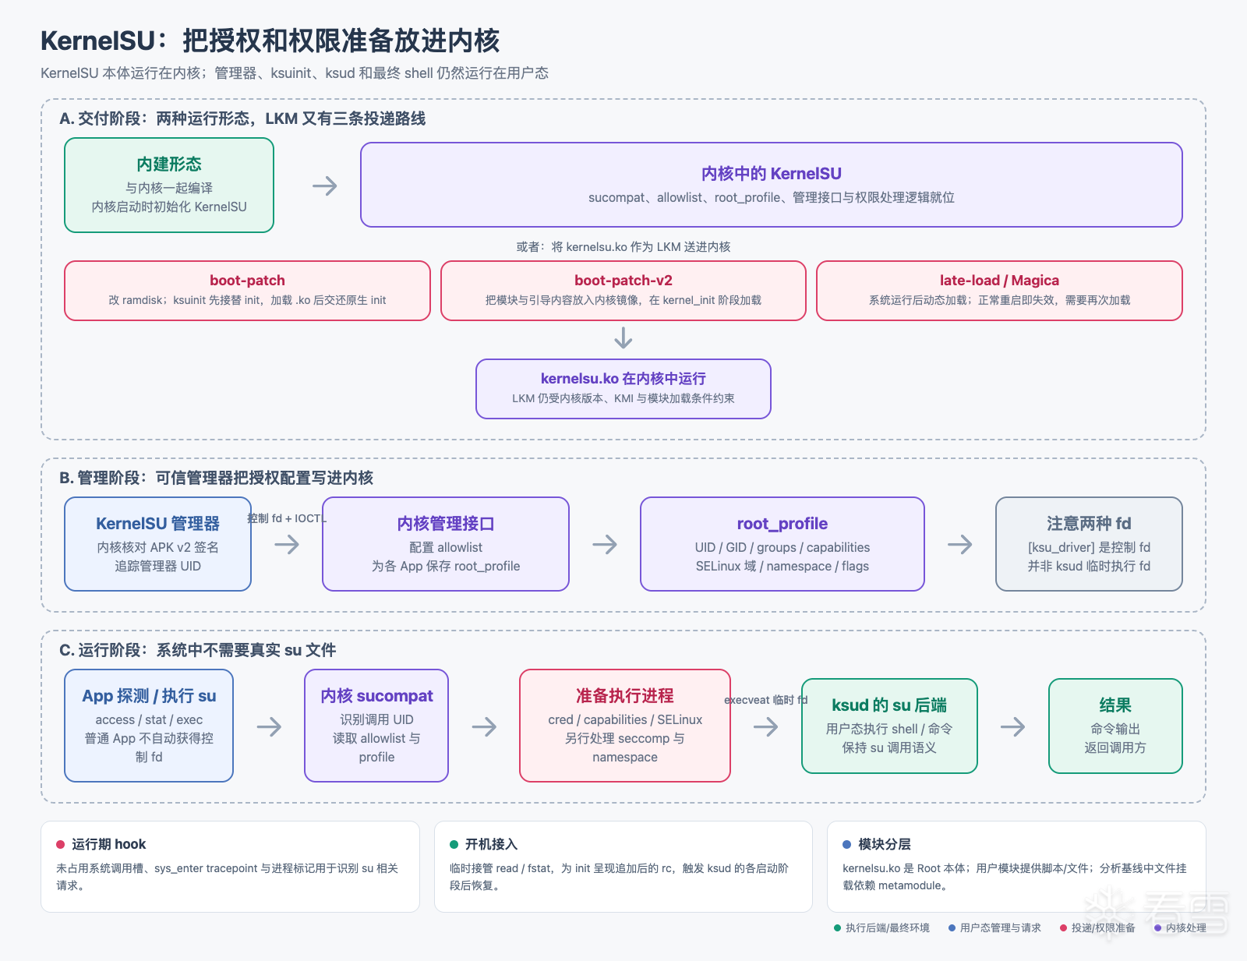Image resolution: width=1247 pixels, height=961 pixels.
Task: Select the "内核管理接口" box
Action: click(446, 544)
